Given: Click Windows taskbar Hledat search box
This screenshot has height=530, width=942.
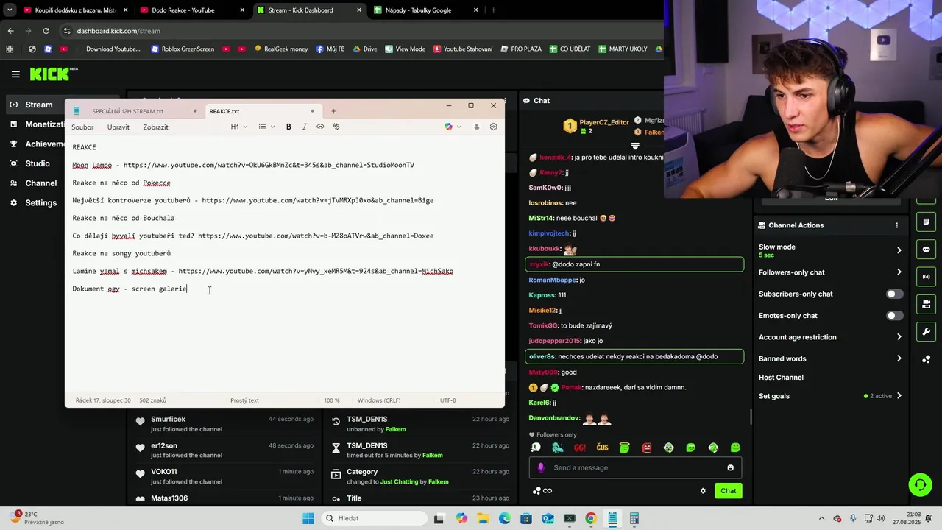Looking at the screenshot, I should pos(373,518).
